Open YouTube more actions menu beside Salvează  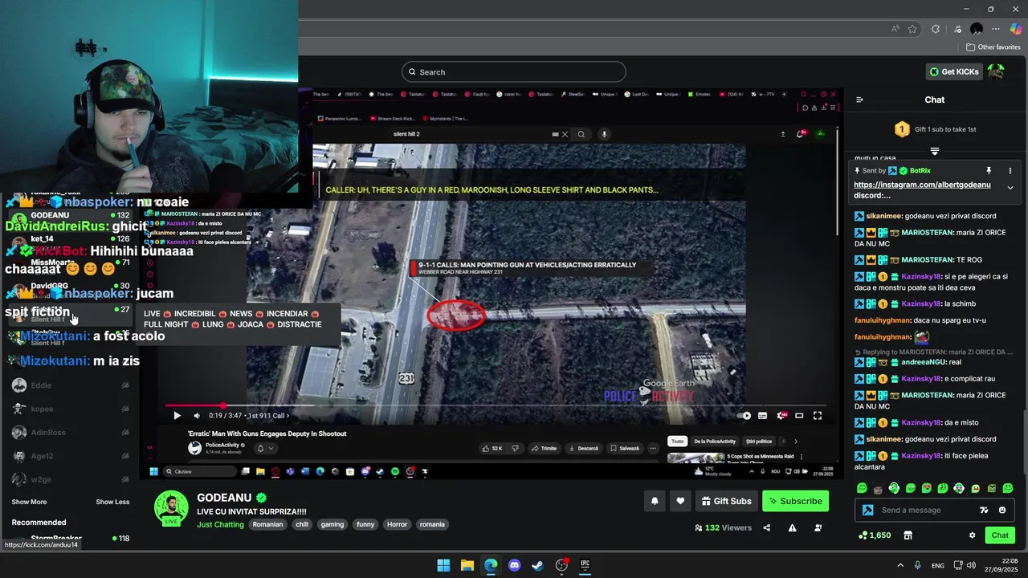[x=654, y=448]
